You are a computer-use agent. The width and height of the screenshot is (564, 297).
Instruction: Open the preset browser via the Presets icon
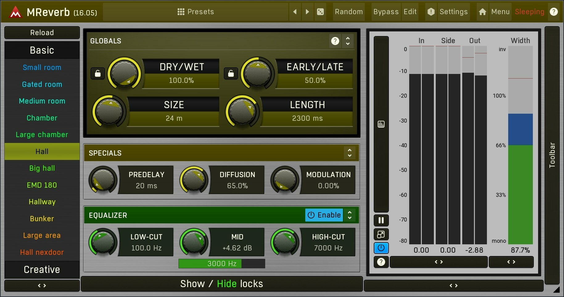[x=180, y=12]
